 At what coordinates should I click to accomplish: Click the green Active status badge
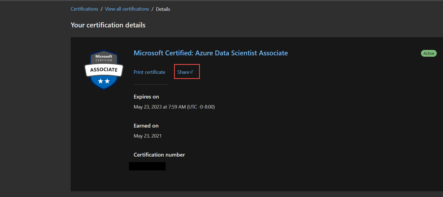coord(429,53)
